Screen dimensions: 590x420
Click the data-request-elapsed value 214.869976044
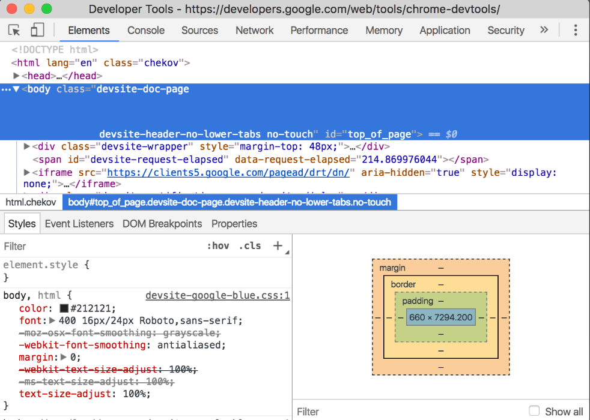399,159
